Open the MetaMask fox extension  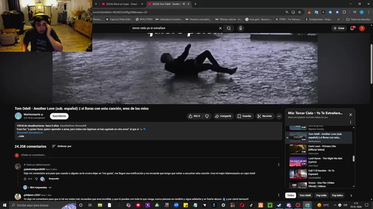click(309, 12)
